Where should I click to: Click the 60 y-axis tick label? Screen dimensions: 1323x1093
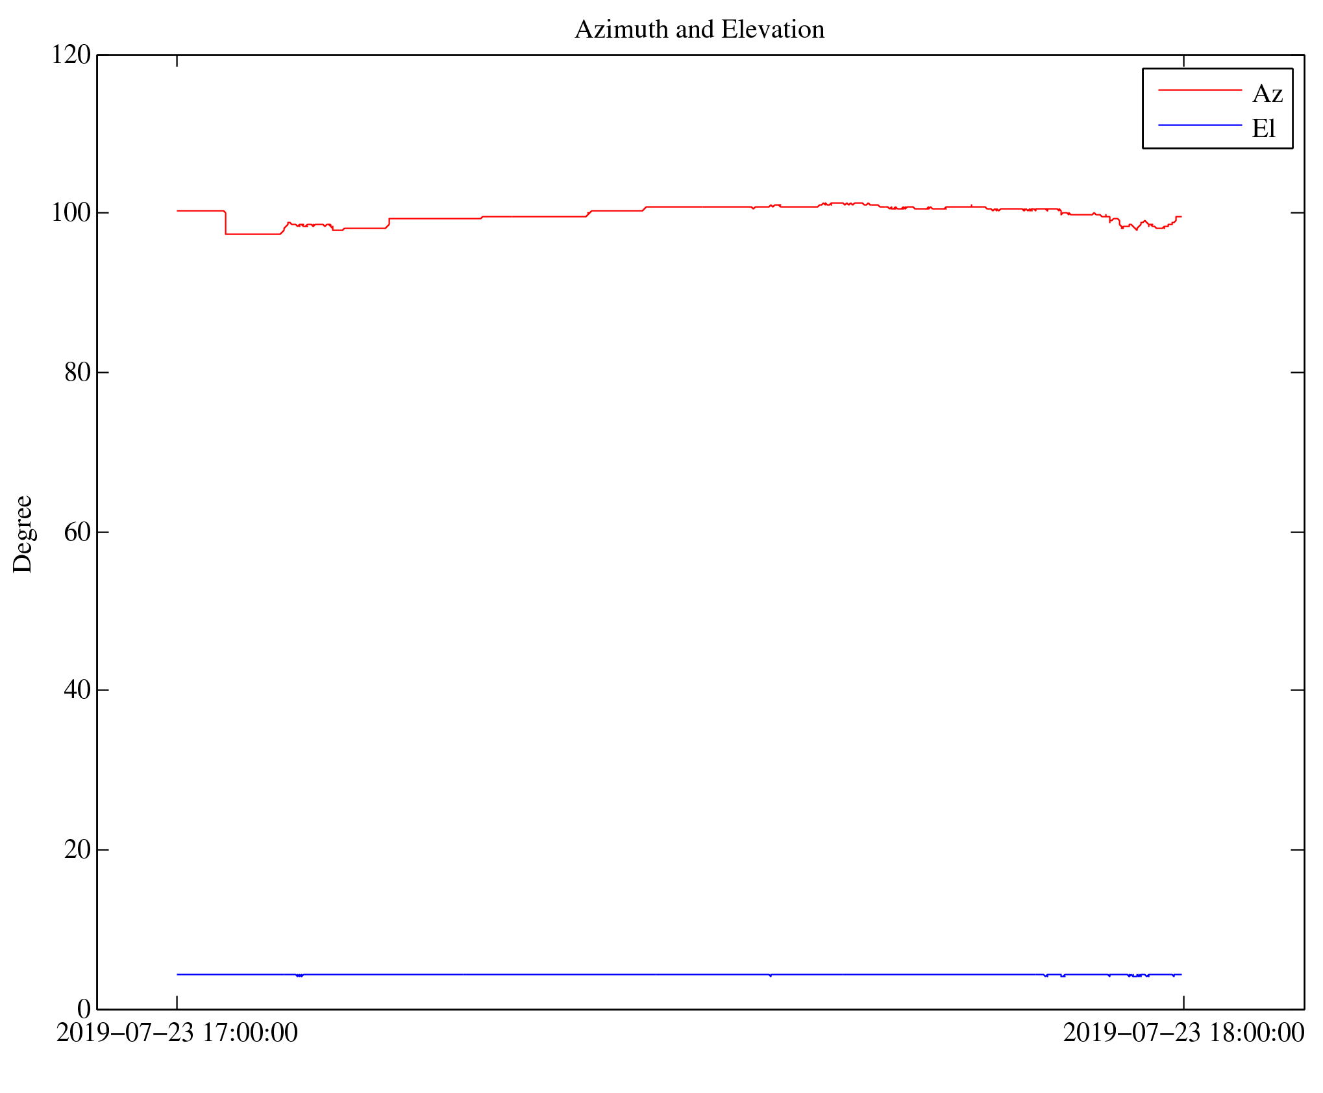pyautogui.click(x=77, y=533)
